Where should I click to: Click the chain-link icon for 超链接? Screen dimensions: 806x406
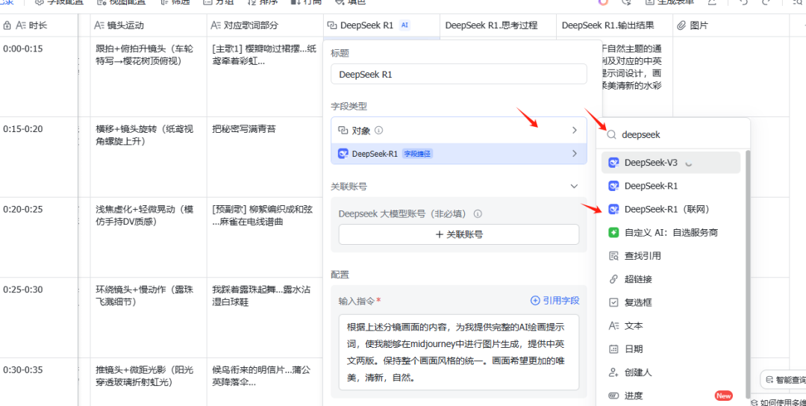613,280
